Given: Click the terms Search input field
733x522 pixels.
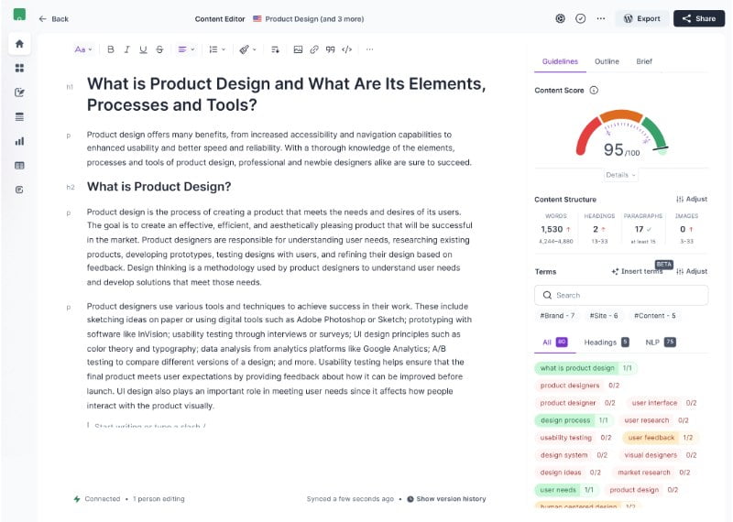Looking at the screenshot, I should pyautogui.click(x=621, y=295).
